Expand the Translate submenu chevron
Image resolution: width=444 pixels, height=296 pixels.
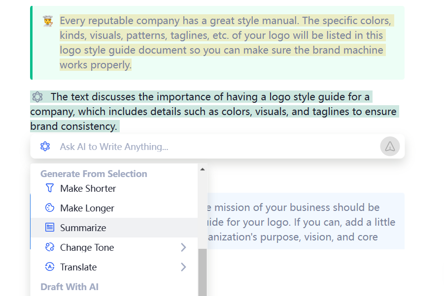183,267
